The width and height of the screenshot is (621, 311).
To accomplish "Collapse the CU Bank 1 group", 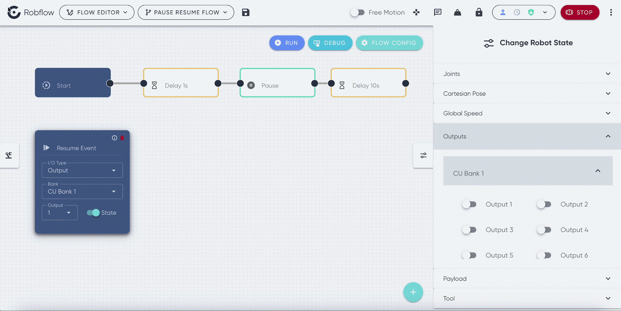I will coord(528,171).
